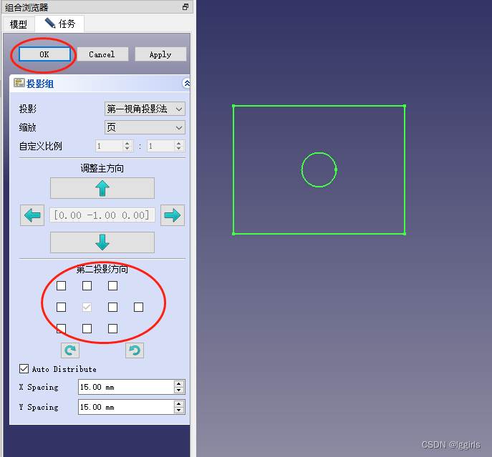Decrease X Spacing with down spinner

[x=179, y=390]
